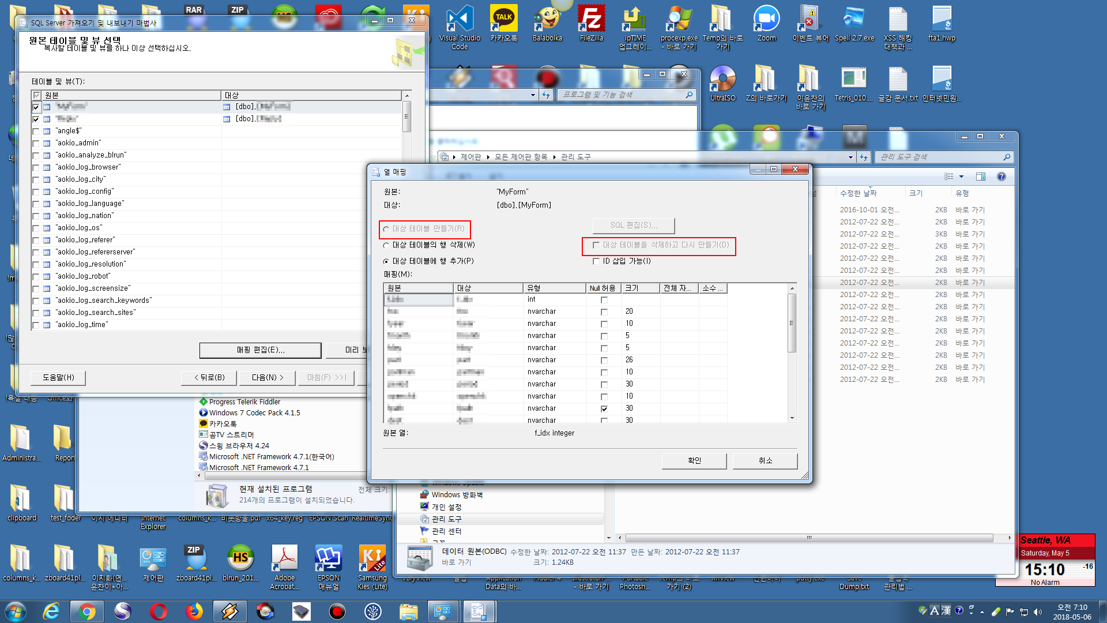Open Opera browser from the taskbar
This screenshot has height=623, width=1107.
[x=159, y=611]
